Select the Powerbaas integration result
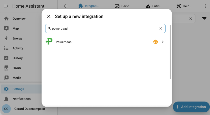The height and width of the screenshot is (115, 210). tap(105, 42)
